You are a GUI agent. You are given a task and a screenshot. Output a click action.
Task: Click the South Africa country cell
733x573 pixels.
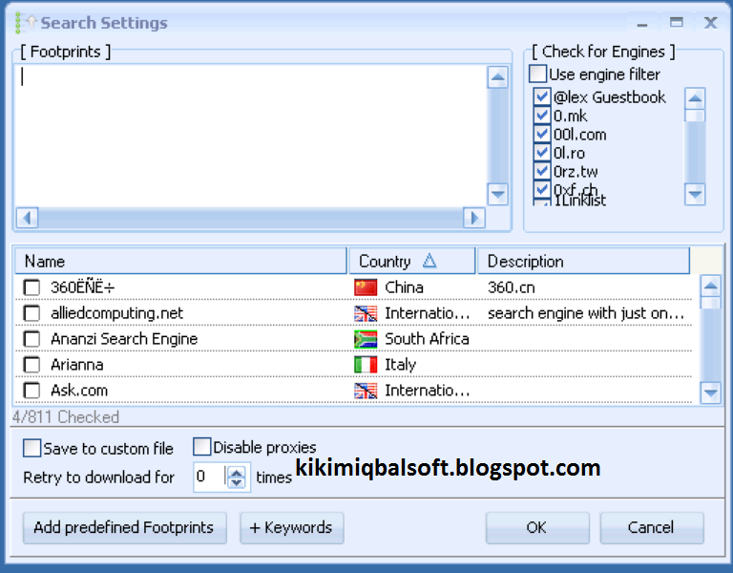427,339
